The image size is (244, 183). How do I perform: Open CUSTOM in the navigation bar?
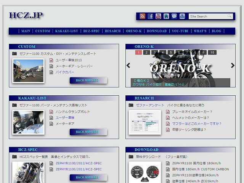tap(43, 31)
